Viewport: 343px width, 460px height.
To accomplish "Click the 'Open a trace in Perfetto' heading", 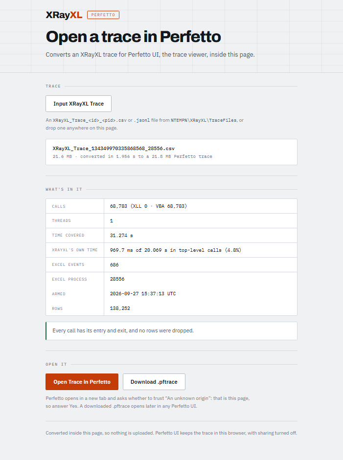I will [133, 37].
